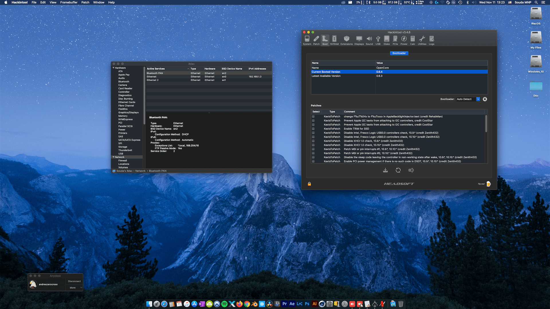550x309 pixels.
Task: Expand the More option in Anydesk
Action: pyautogui.click(x=74, y=288)
